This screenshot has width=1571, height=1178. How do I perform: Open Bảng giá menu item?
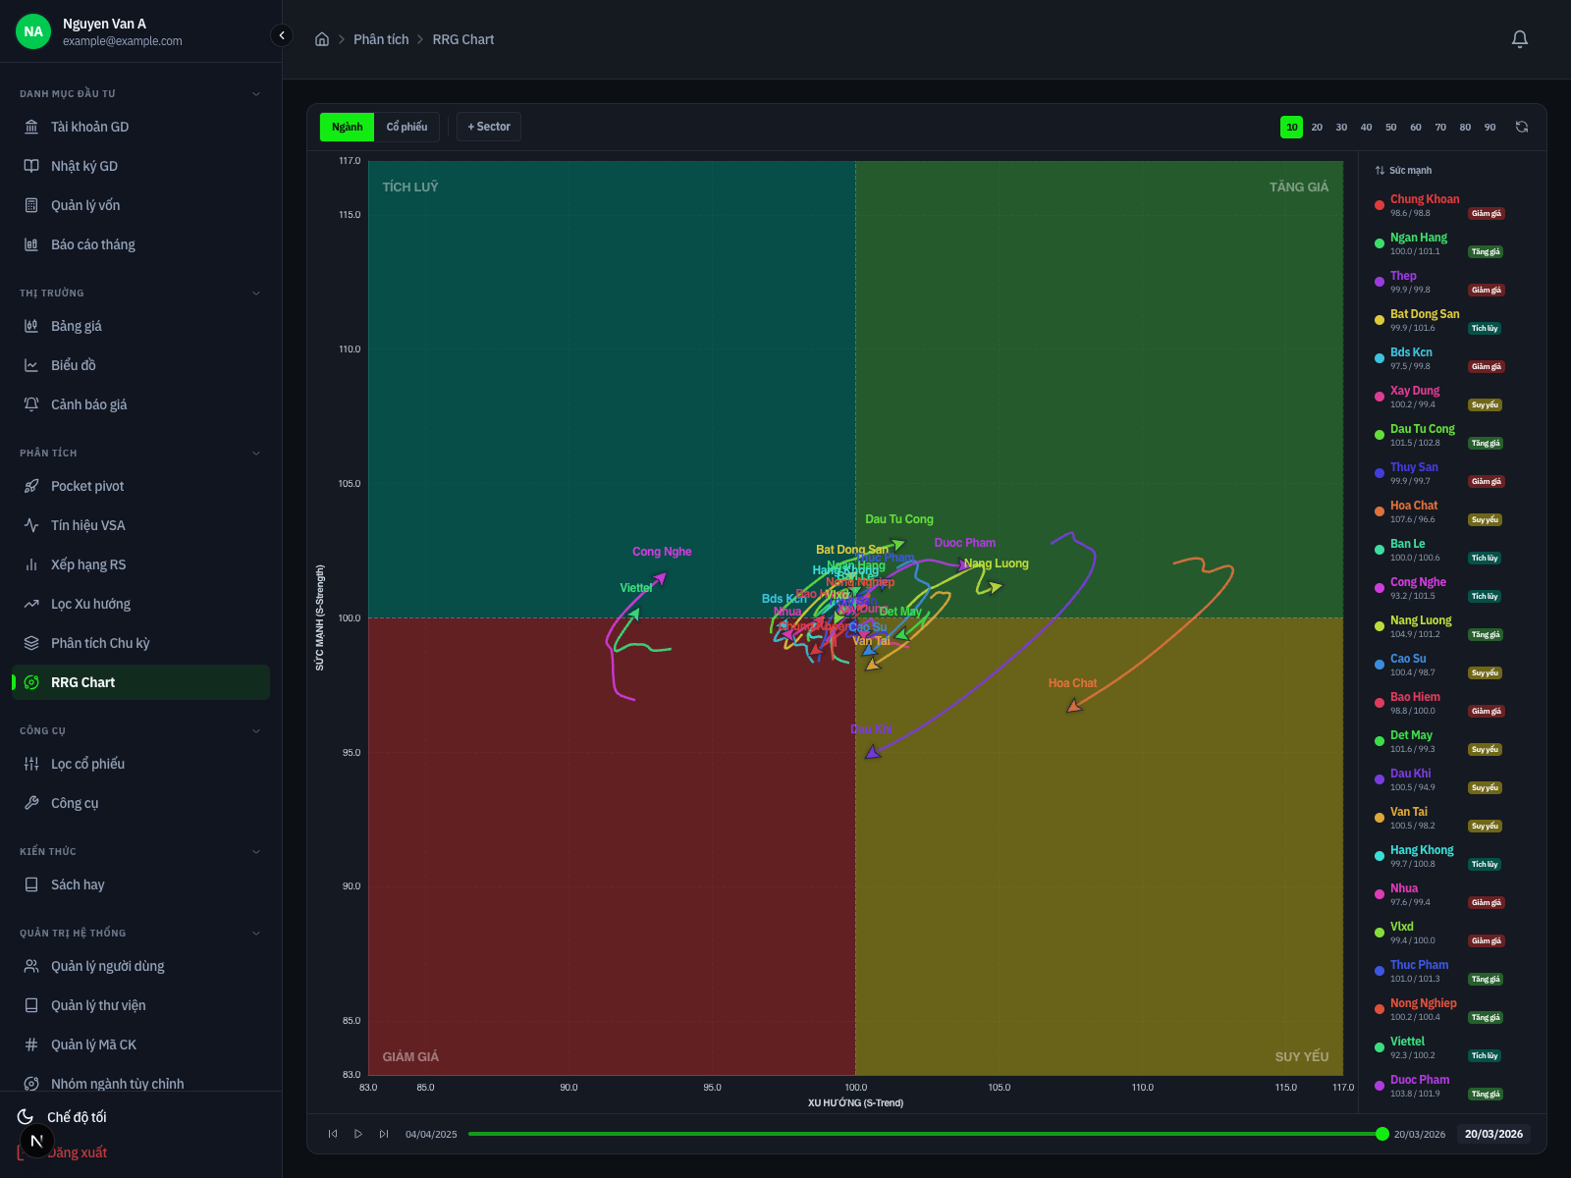[77, 326]
